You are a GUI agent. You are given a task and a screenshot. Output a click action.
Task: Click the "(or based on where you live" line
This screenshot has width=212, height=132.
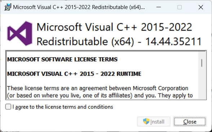100,96
